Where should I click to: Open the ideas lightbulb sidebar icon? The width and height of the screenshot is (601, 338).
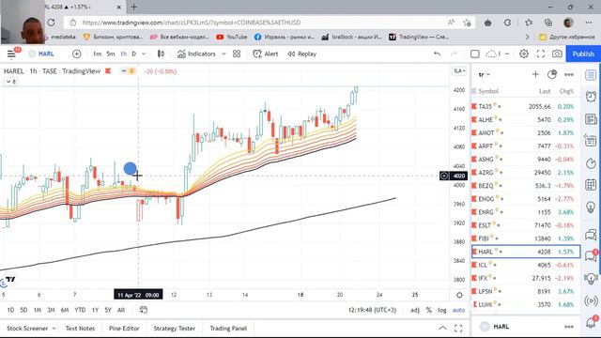(x=591, y=207)
